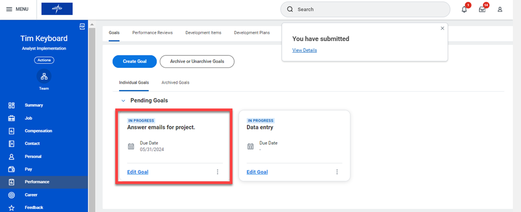Open options menu for Data entry goal

337,172
